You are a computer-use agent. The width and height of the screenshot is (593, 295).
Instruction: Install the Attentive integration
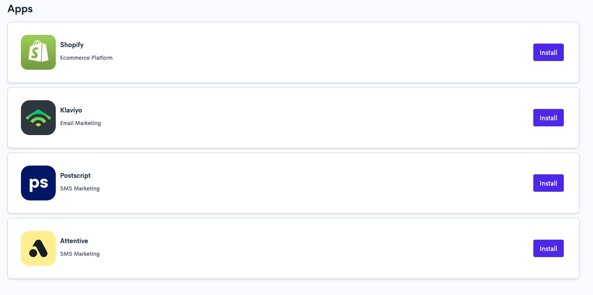[548, 248]
